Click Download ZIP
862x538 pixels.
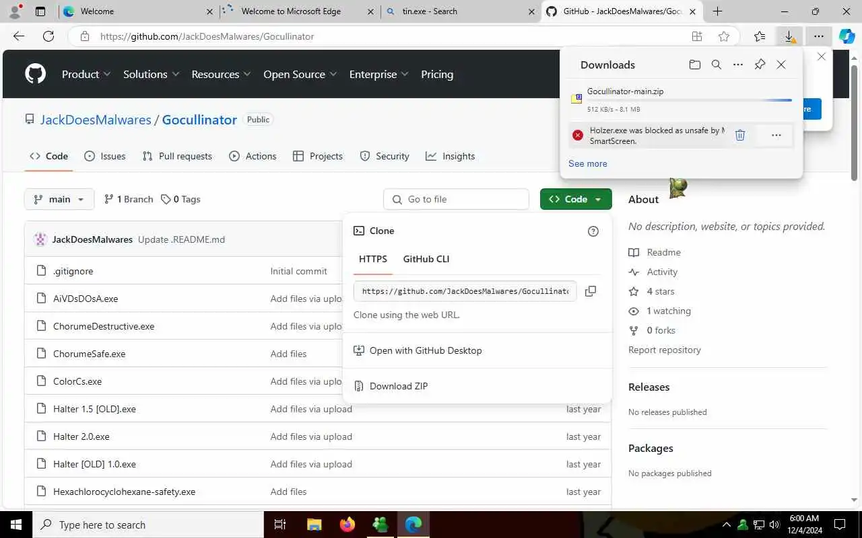[399, 386]
